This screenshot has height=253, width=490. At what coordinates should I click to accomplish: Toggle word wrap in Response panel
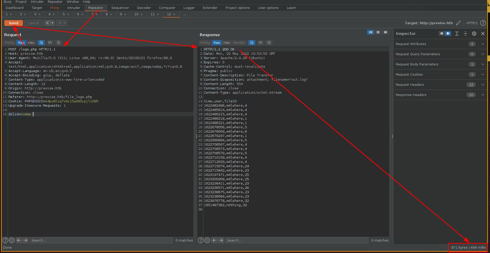(x=252, y=43)
